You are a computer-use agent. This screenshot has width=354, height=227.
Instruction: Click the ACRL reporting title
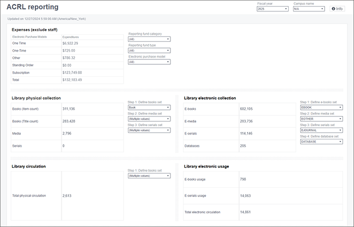coord(33,7)
